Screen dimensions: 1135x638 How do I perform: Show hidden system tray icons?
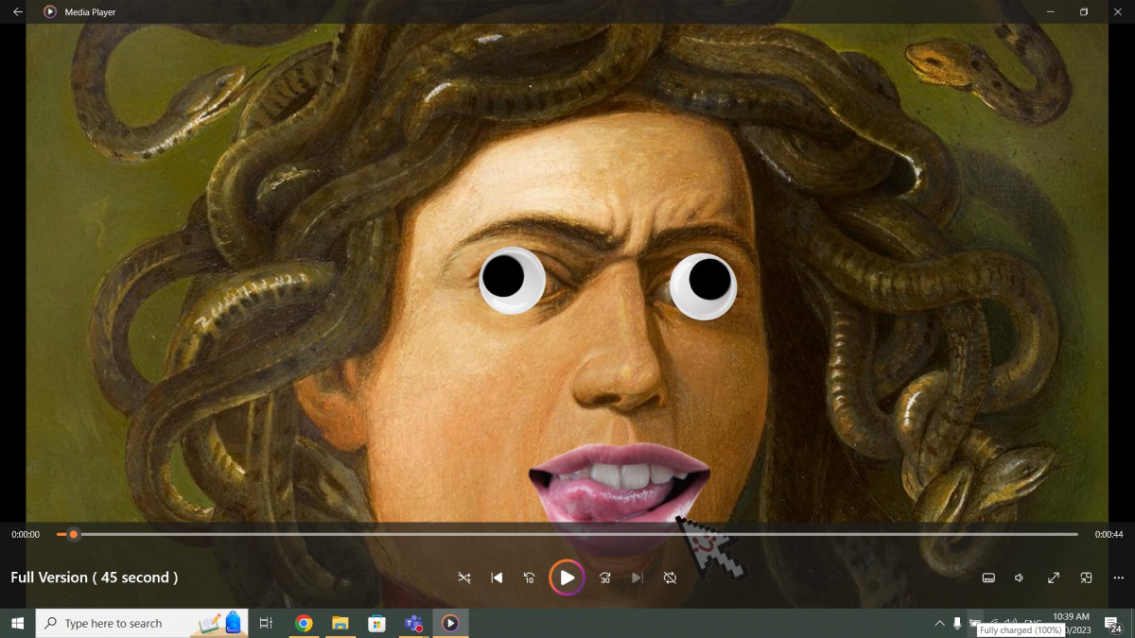click(x=939, y=623)
